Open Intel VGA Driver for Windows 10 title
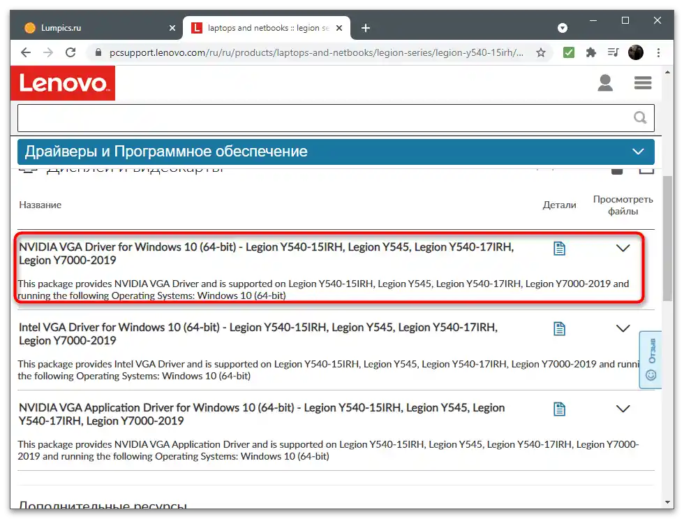 258,334
